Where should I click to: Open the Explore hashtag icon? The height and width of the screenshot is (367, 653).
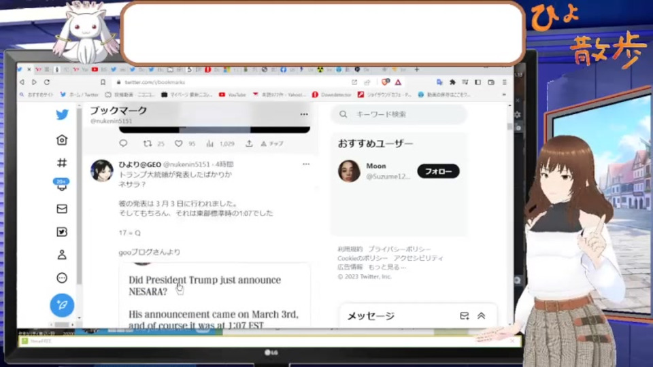point(62,162)
